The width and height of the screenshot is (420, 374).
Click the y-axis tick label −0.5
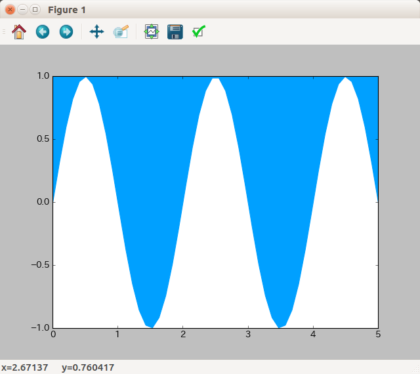point(41,265)
